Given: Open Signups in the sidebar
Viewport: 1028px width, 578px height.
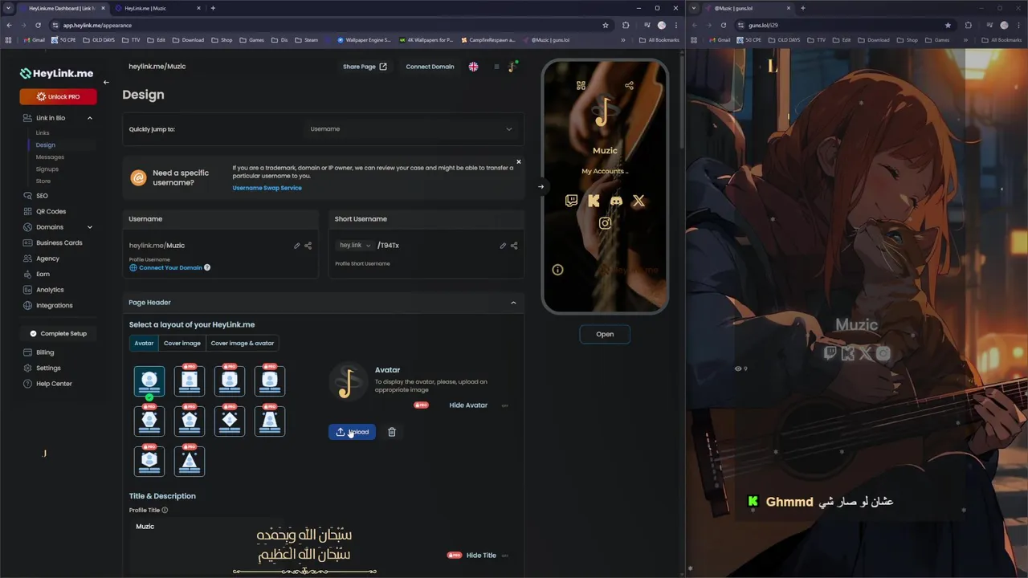Looking at the screenshot, I should pyautogui.click(x=47, y=169).
